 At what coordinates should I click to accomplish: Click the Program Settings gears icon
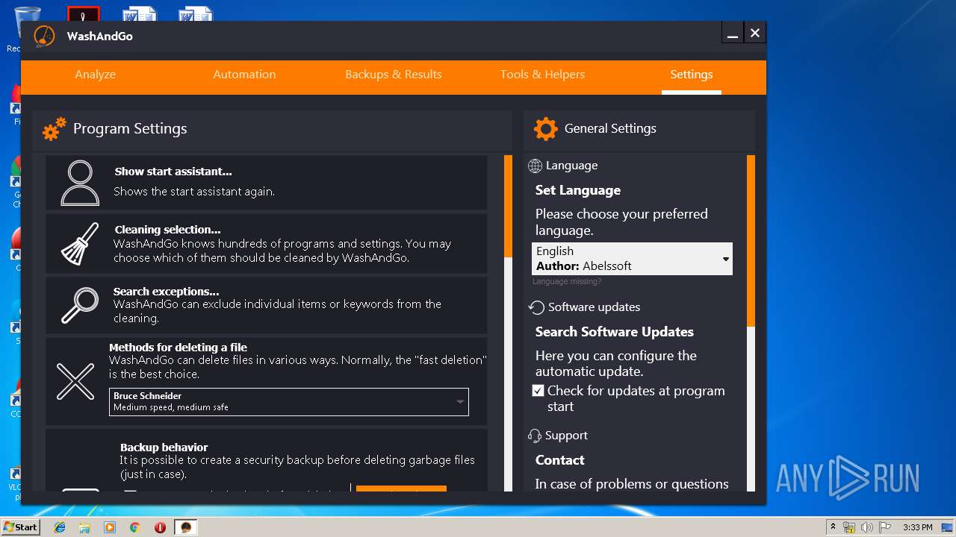pos(54,129)
